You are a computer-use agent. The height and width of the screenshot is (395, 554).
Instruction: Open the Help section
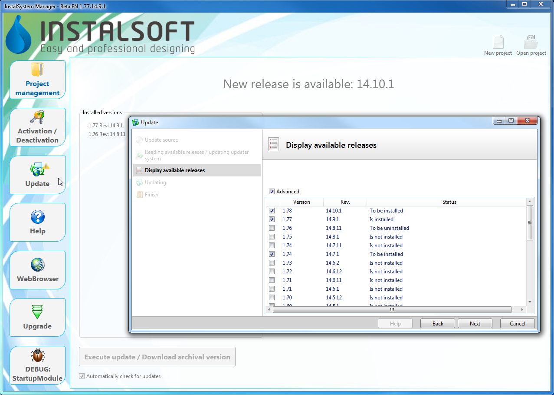click(x=37, y=222)
